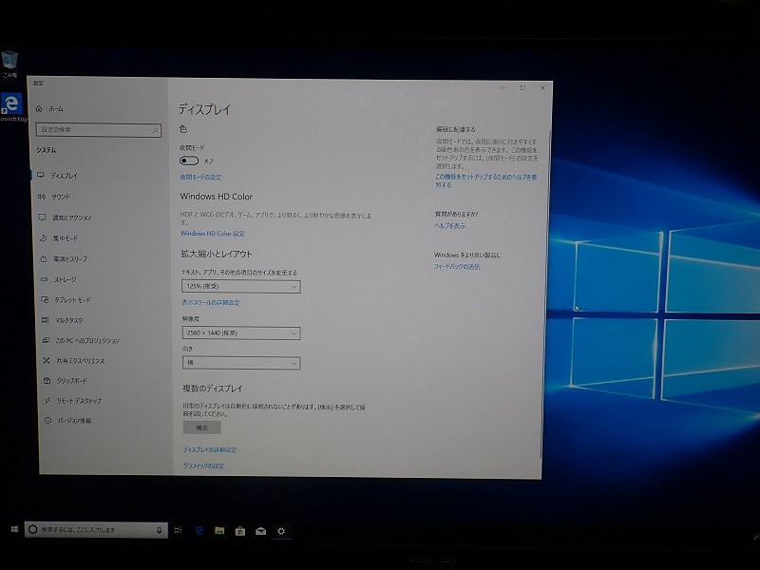Open help for setting up night light
Image resolution: width=760 pixels, height=570 pixels.
[x=486, y=180]
